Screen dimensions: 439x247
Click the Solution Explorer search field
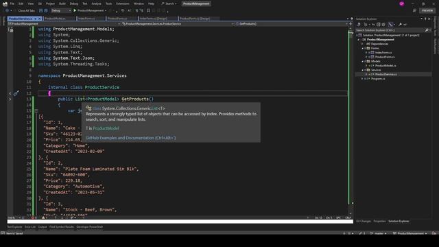click(390, 30)
